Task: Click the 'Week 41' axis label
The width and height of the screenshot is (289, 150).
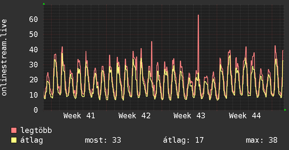Action: (79, 116)
